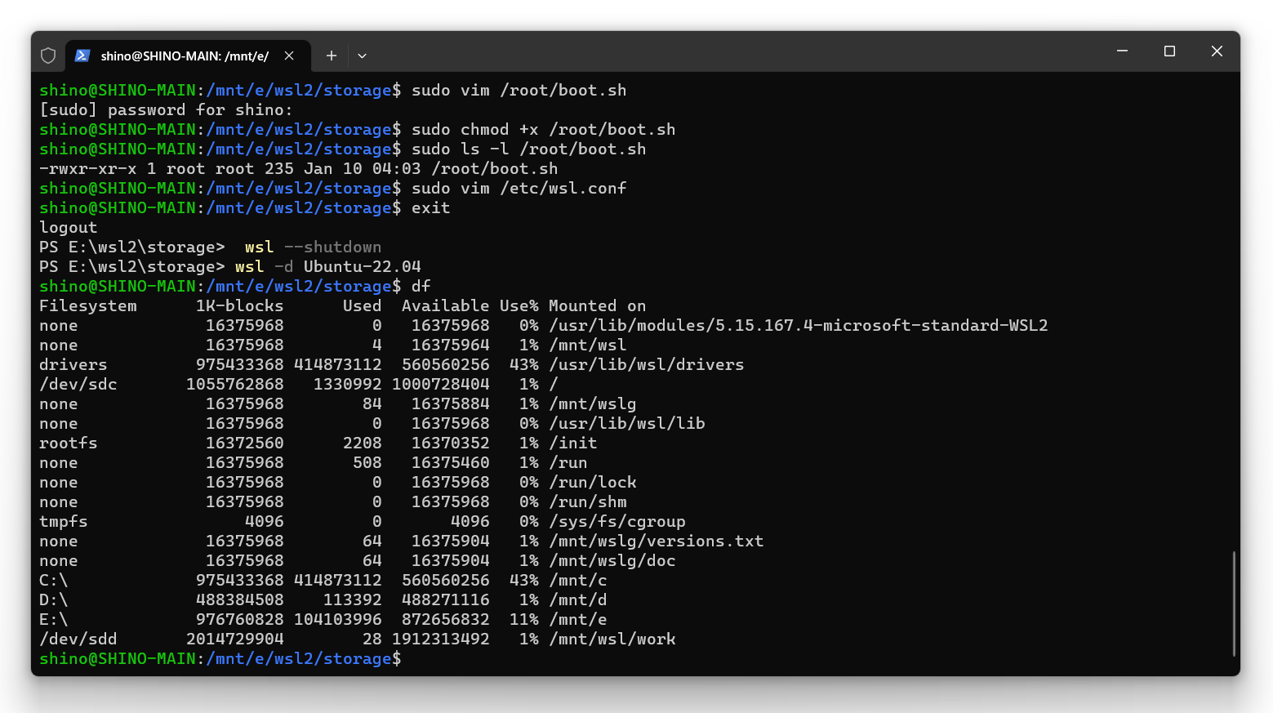Click the 'sudo vim /root/boot.sh' command
This screenshot has height=713, width=1273.
[x=519, y=91]
